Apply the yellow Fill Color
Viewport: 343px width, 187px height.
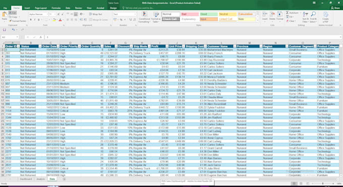(54, 20)
